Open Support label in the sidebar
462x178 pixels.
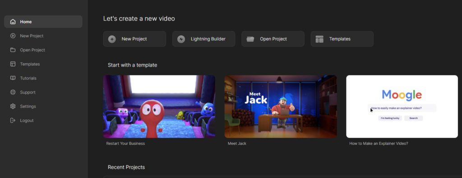tap(28, 92)
